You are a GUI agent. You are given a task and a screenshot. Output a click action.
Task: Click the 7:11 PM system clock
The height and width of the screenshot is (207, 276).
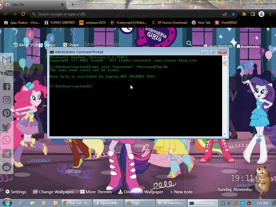coord(262,203)
